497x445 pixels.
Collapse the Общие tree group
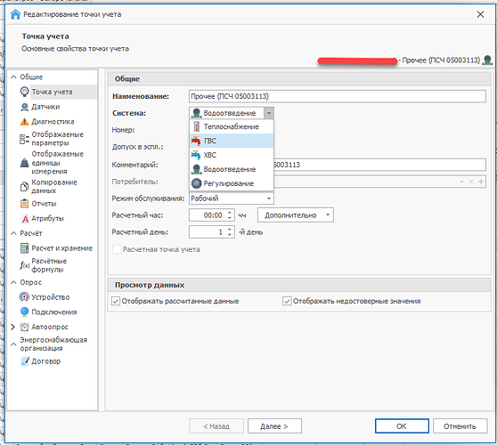[13, 77]
